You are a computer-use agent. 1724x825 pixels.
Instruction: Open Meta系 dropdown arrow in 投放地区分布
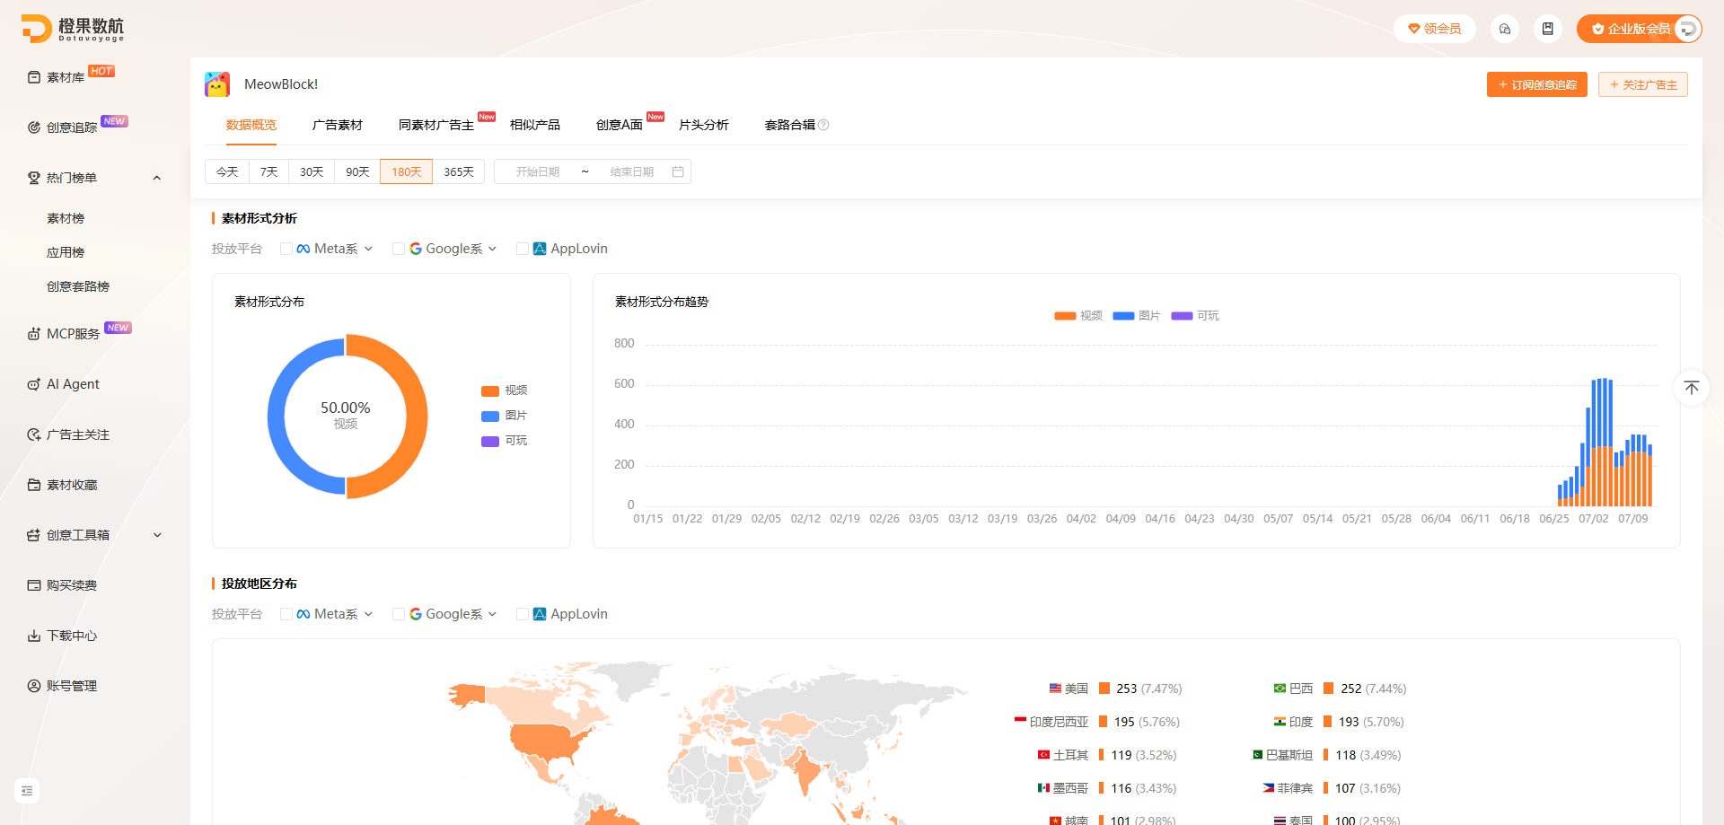click(x=368, y=614)
